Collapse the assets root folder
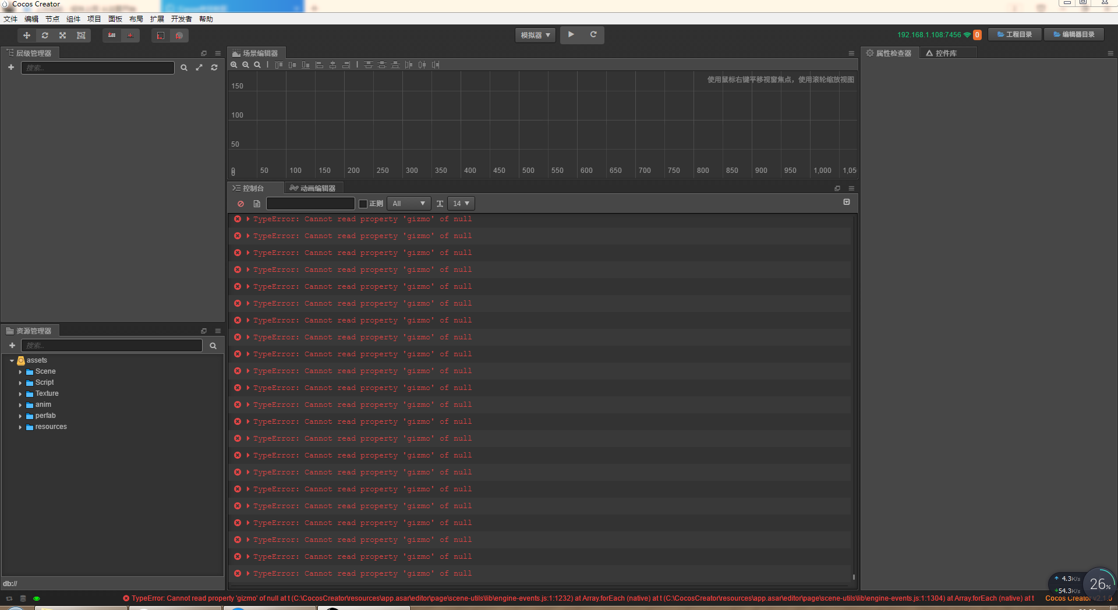This screenshot has width=1118, height=610. click(12, 361)
